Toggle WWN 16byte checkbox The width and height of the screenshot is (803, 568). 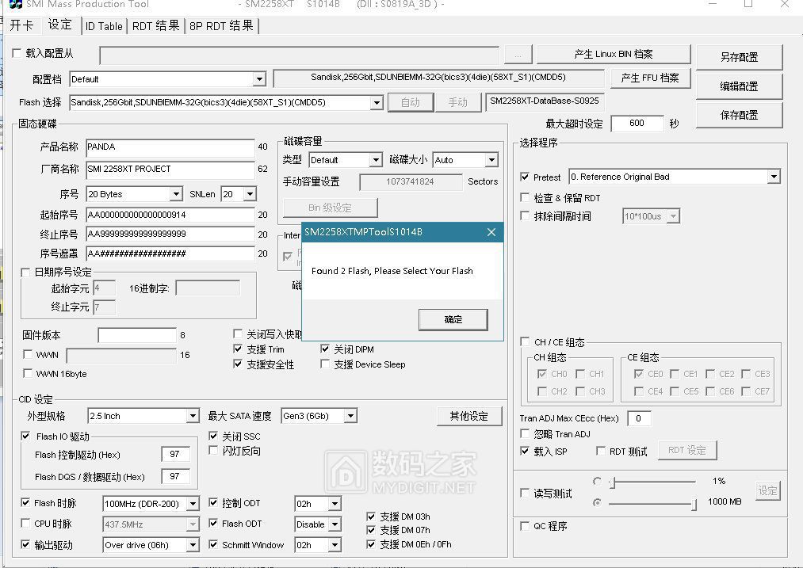[x=28, y=374]
